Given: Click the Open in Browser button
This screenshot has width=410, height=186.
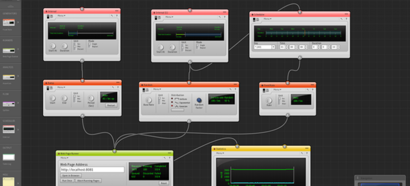Looking at the screenshot, I should click(x=71, y=175).
